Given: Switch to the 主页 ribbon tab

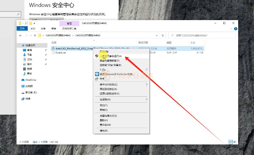Looking at the screenshot, I should click(x=33, y=29).
